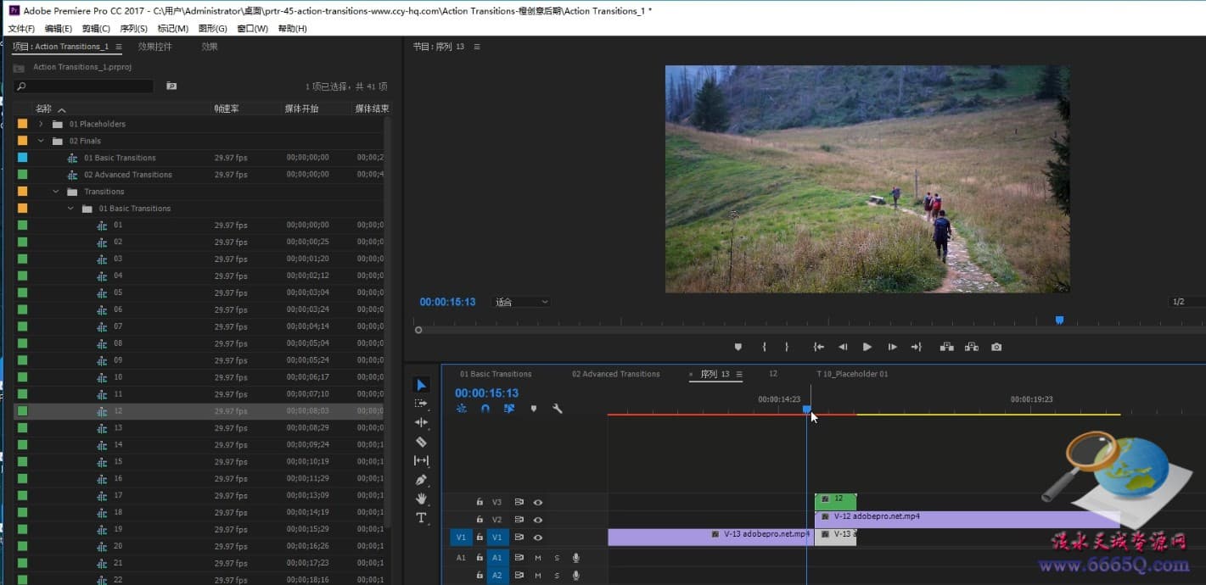Click the 媒体开始 column header
The height and width of the screenshot is (585, 1206).
pyautogui.click(x=301, y=109)
